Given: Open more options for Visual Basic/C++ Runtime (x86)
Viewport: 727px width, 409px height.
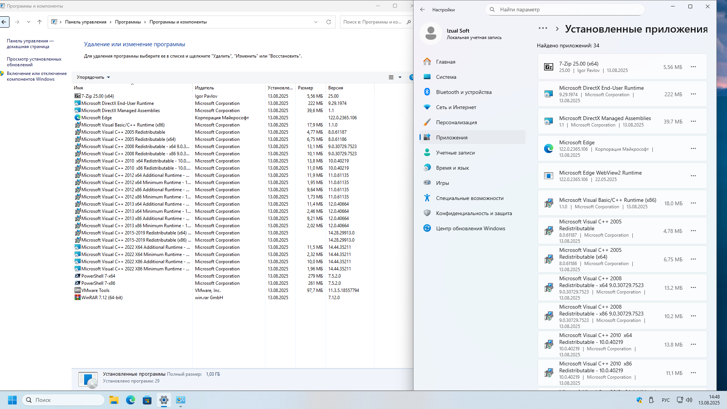Looking at the screenshot, I should (693, 203).
